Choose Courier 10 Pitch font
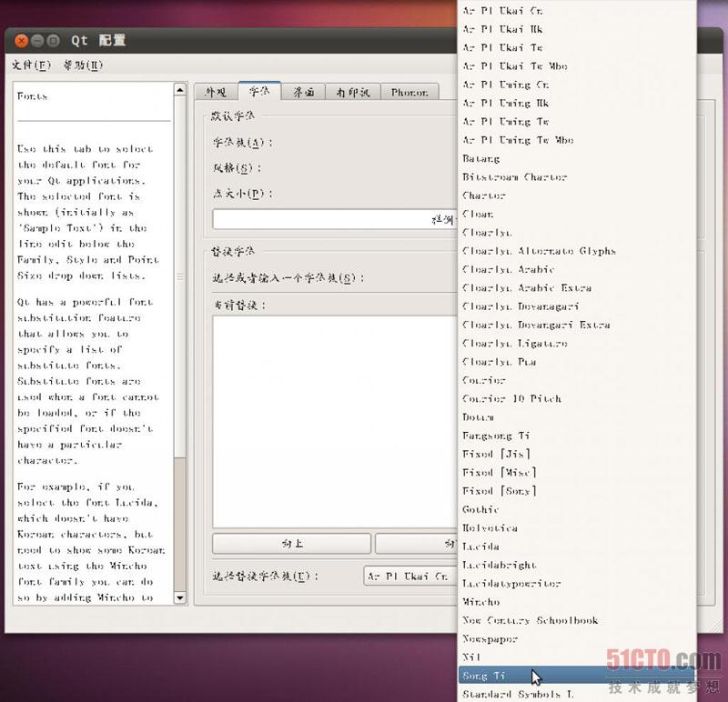Viewport: 728px width, 702px height. point(577,398)
